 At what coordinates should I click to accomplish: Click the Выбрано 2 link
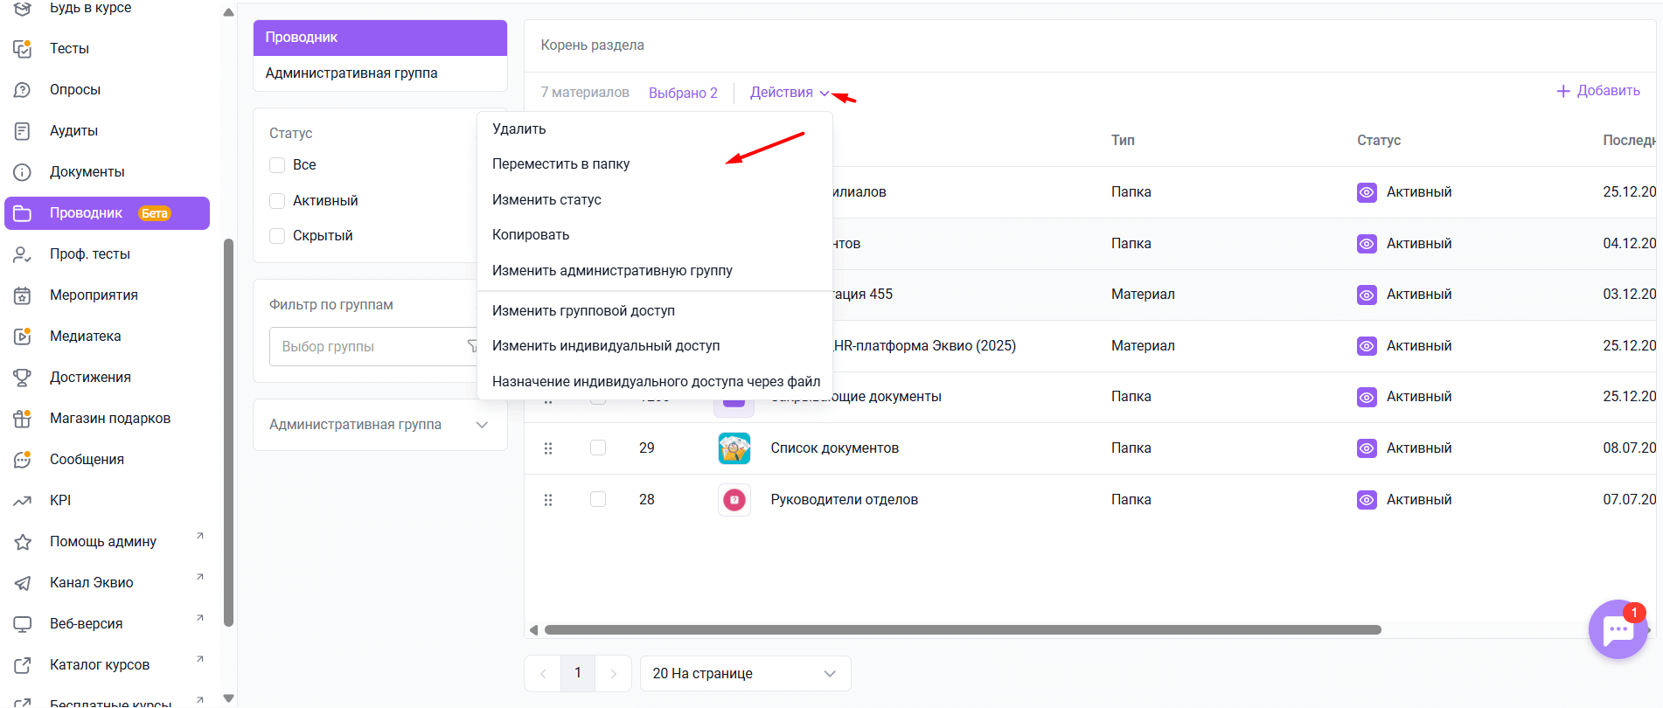(682, 93)
